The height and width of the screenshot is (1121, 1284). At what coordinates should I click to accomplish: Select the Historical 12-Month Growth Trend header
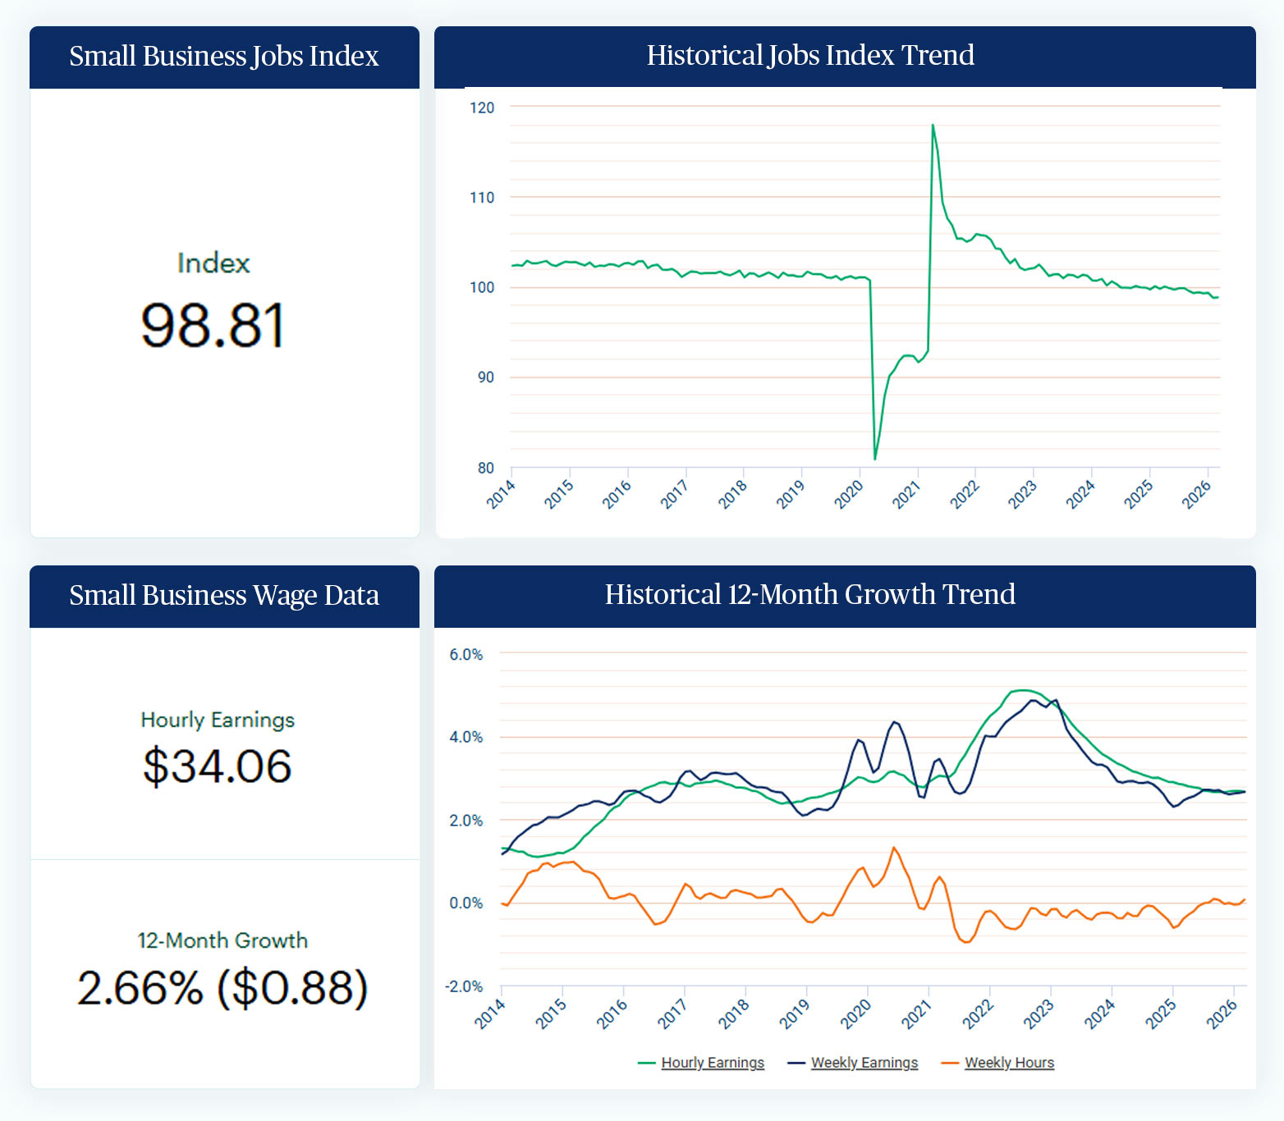810,595
